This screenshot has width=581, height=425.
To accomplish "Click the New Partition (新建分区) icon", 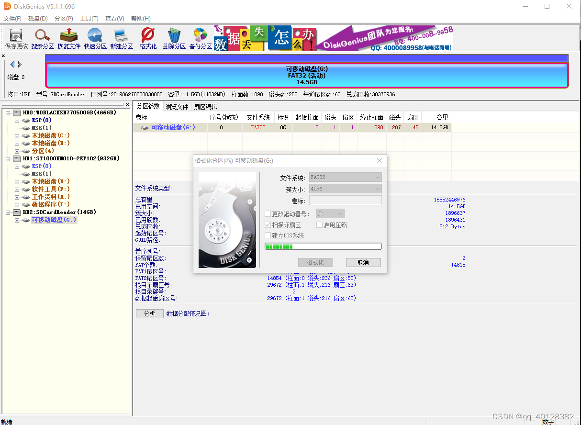I will 122,38.
